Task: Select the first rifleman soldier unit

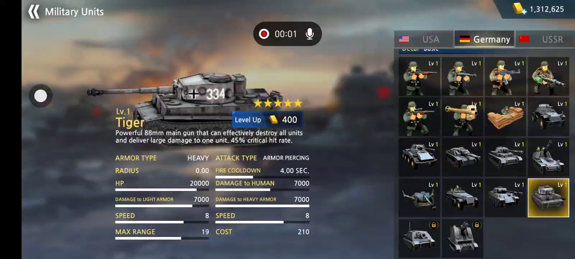Action: point(419,76)
